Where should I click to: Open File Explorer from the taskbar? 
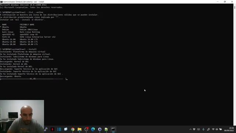pyautogui.click(x=80, y=129)
